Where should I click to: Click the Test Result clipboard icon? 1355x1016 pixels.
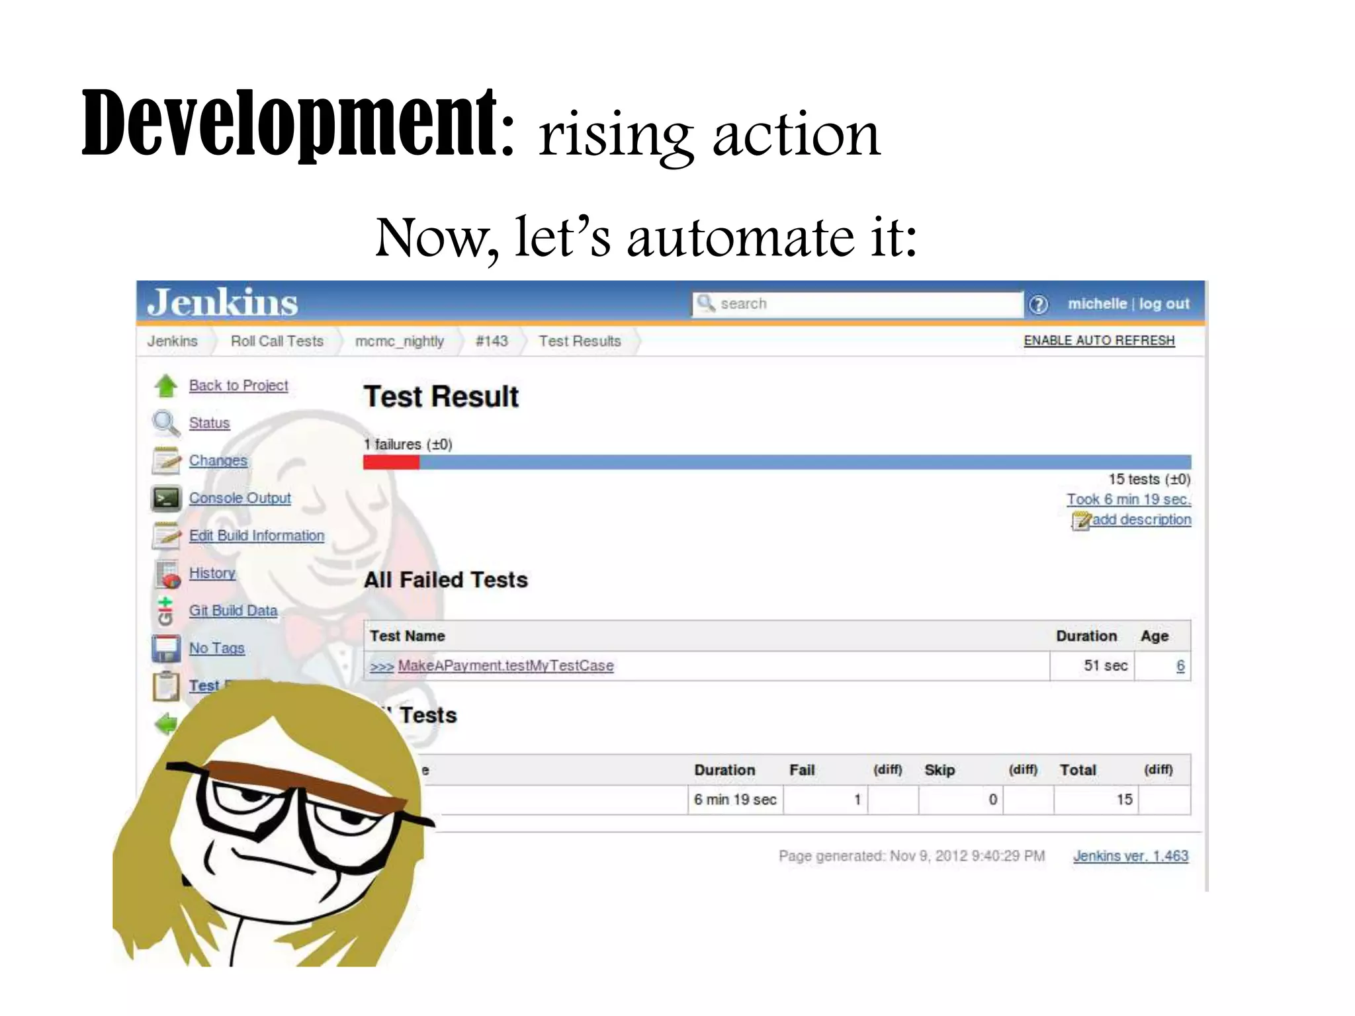(165, 687)
